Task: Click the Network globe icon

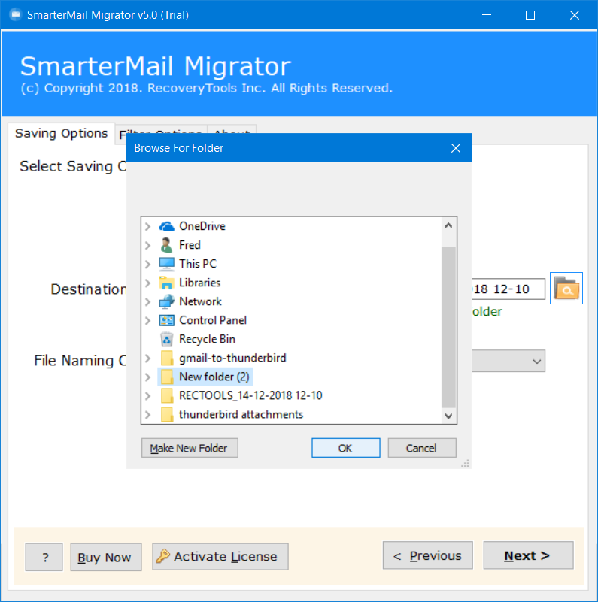Action: [x=166, y=301]
